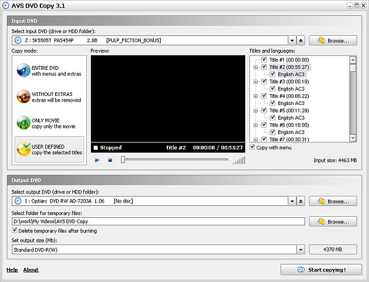
Task: Uncheck Title #2 (00:55:27)
Action: (x=264, y=67)
